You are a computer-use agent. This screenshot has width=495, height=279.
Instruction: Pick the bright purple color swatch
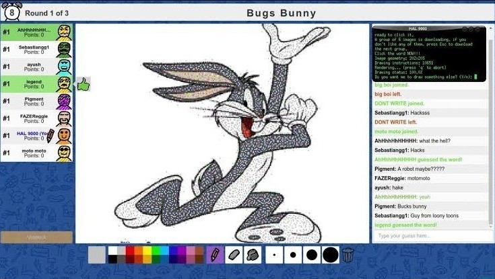coord(182,251)
